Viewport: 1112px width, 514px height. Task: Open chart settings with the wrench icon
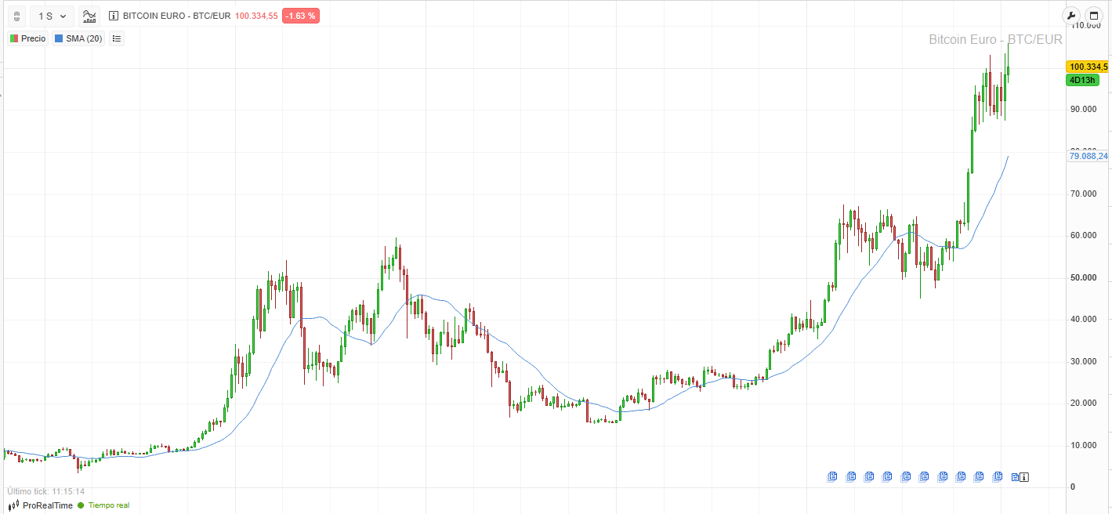1071,16
